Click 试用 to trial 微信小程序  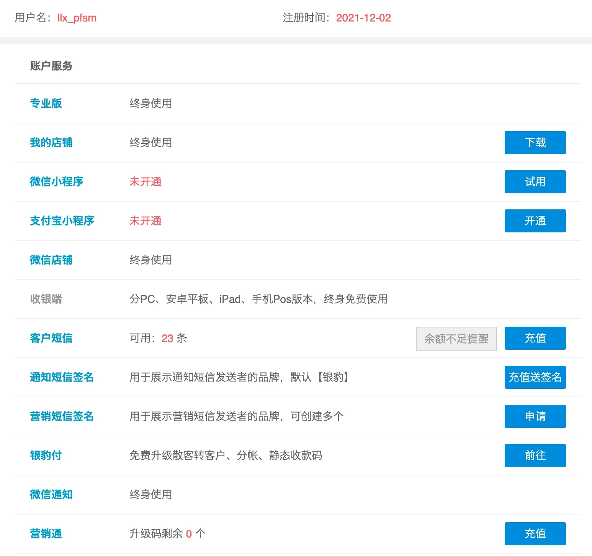coord(535,182)
